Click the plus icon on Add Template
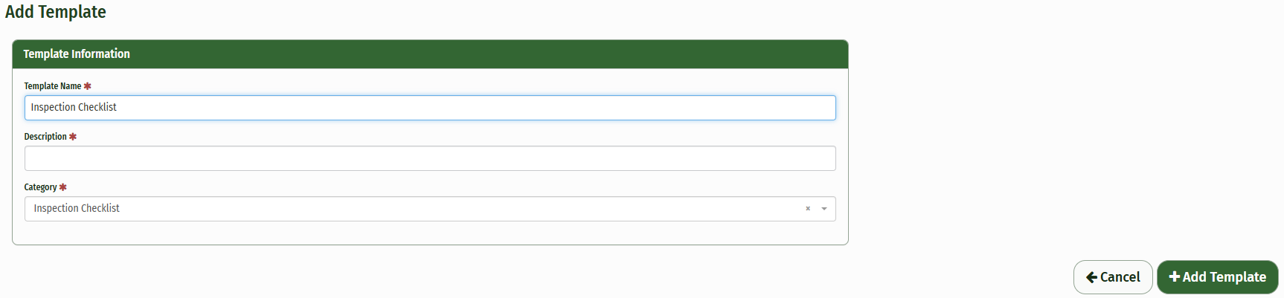 (x=1174, y=276)
